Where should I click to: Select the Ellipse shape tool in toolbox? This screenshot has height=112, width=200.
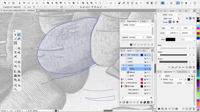(x=19, y=48)
